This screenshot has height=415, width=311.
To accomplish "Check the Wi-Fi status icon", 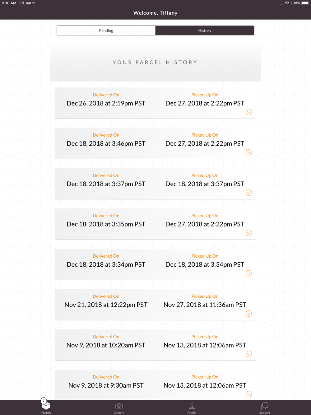I will tap(287, 3).
